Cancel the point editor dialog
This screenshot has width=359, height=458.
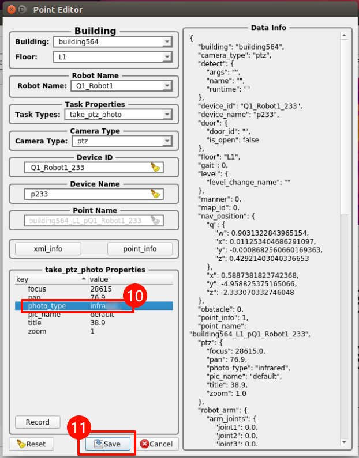(156, 444)
